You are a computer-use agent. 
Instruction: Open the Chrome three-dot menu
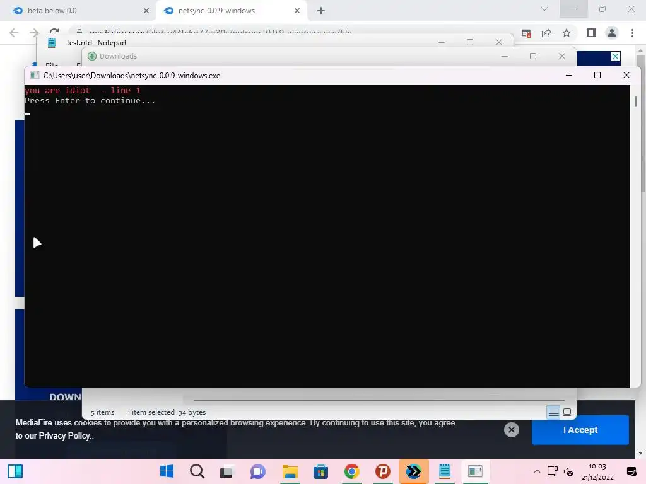pos(632,33)
